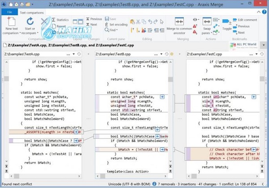The width and height of the screenshot is (269, 188).
Task: Collapse the ribbon with the chevron
Action: (x=259, y=12)
